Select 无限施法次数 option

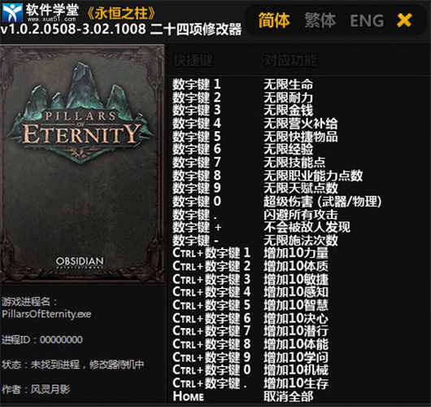tap(301, 240)
